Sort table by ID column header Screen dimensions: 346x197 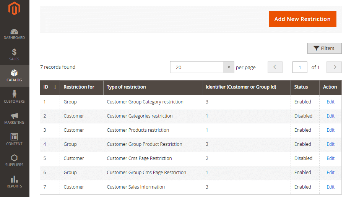click(x=50, y=87)
